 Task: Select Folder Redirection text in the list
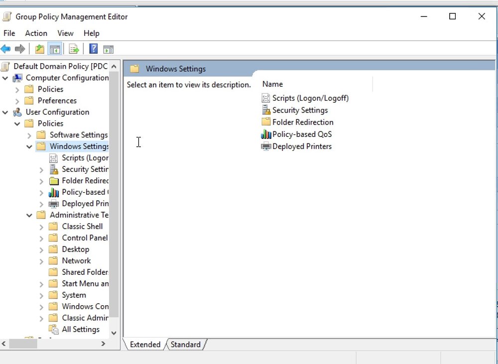[x=303, y=122]
